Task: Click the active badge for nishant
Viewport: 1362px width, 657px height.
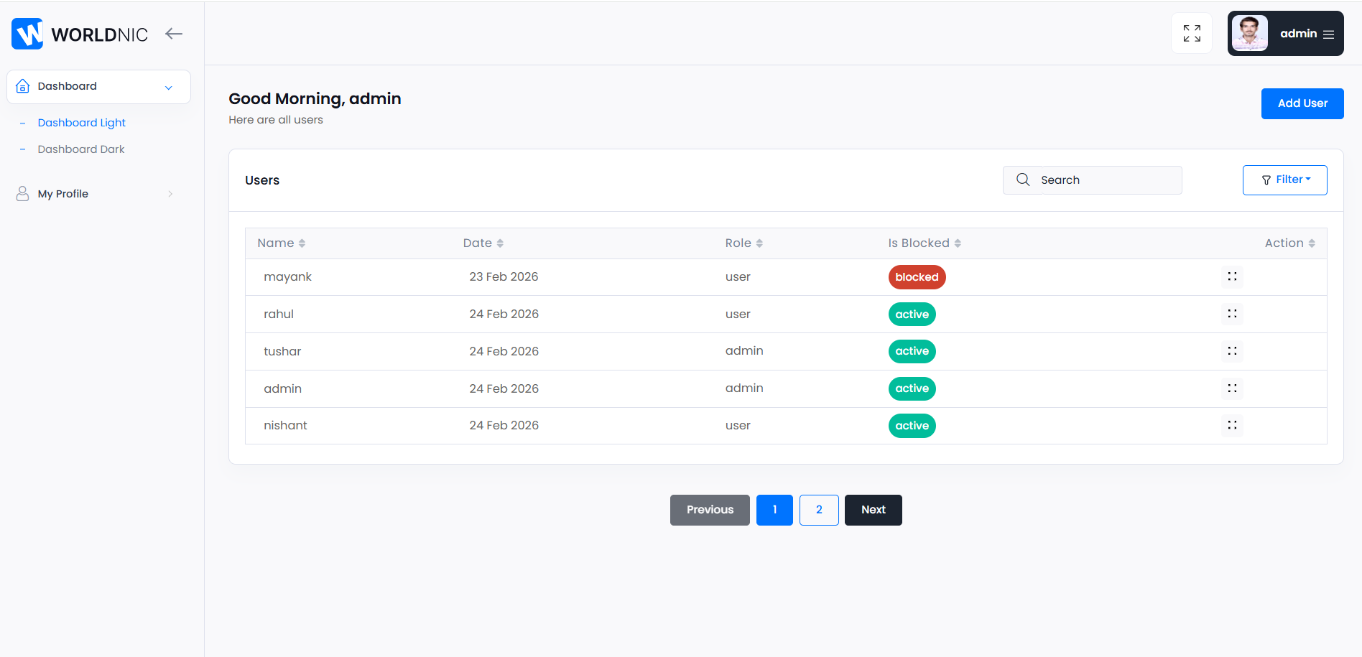Action: coord(912,426)
